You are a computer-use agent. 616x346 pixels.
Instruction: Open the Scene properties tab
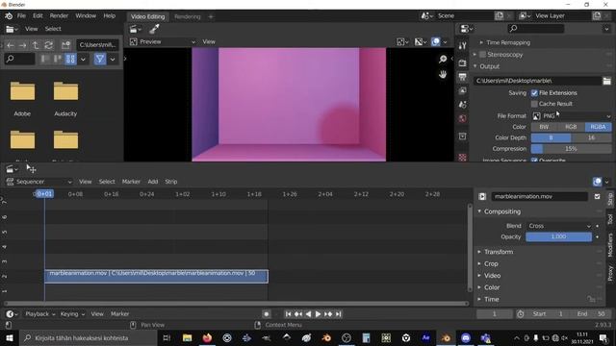click(462, 105)
